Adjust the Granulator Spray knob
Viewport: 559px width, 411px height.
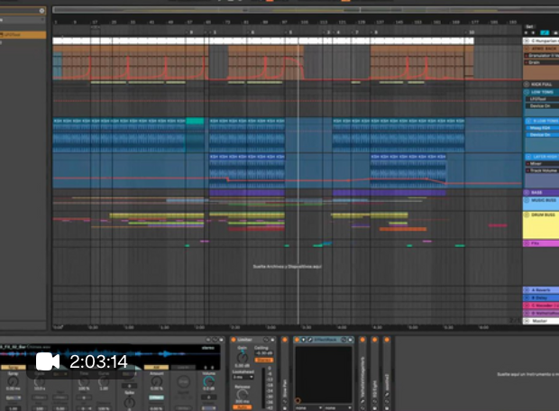(x=13, y=381)
